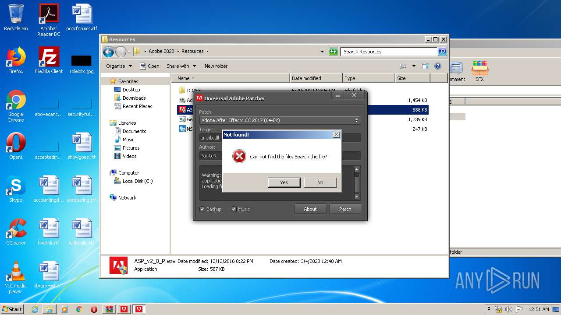Image resolution: width=561 pixels, height=315 pixels.
Task: Open libraryresta... rtf desktop file
Action: point(49,275)
